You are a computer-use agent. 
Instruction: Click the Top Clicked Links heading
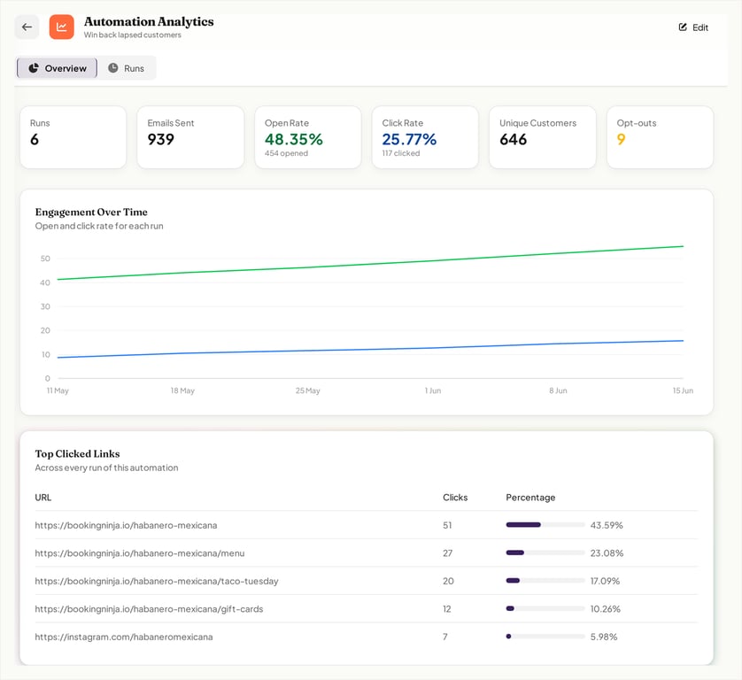[77, 454]
